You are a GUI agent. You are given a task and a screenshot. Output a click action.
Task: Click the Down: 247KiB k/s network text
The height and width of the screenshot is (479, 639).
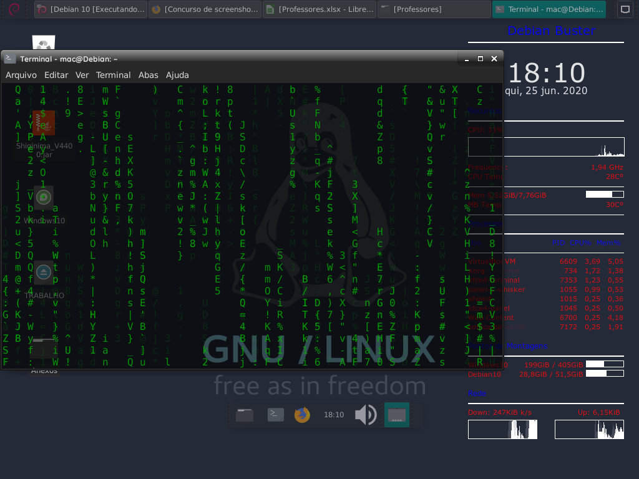[x=500, y=412]
